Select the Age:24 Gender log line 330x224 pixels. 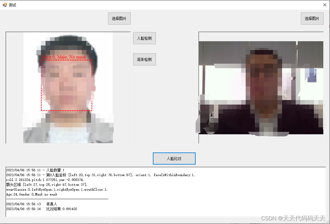[x=32, y=194]
